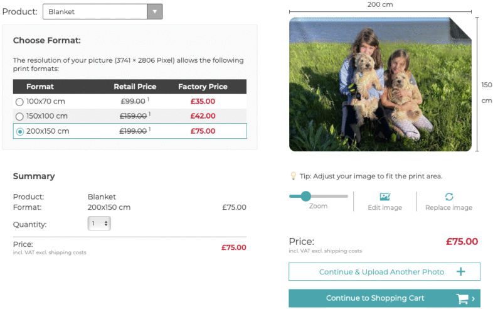Click the Replace image refresh icon
The height and width of the screenshot is (309, 493).
[x=449, y=197]
